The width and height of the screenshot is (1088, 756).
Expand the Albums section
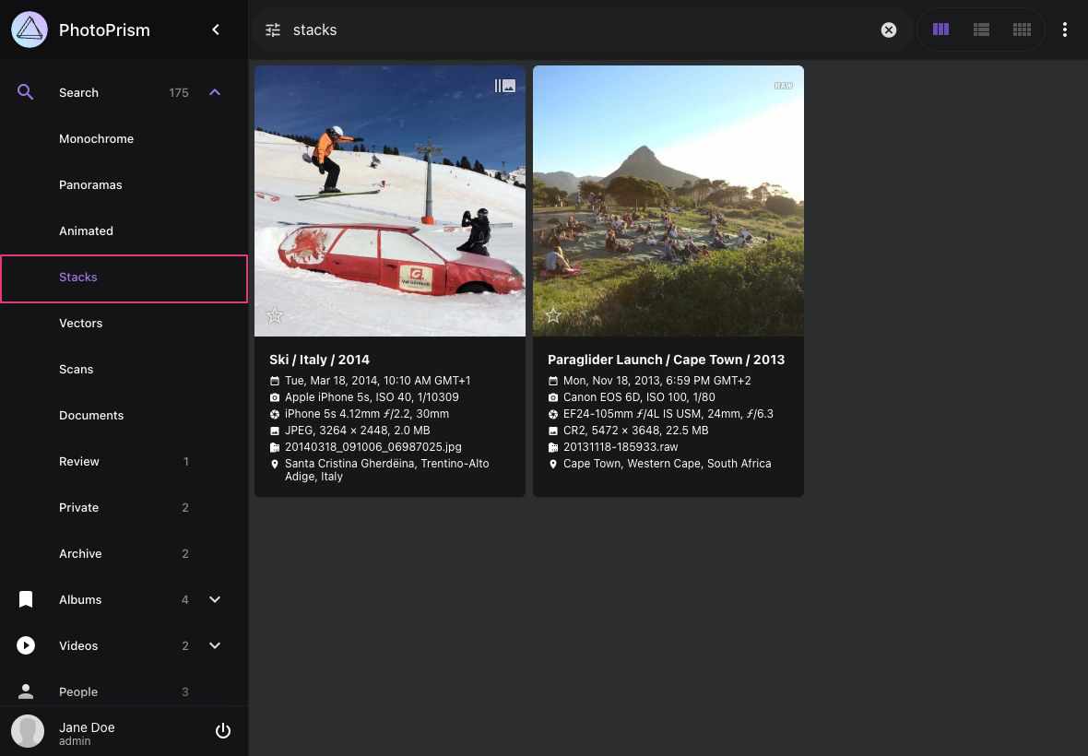[x=215, y=599]
